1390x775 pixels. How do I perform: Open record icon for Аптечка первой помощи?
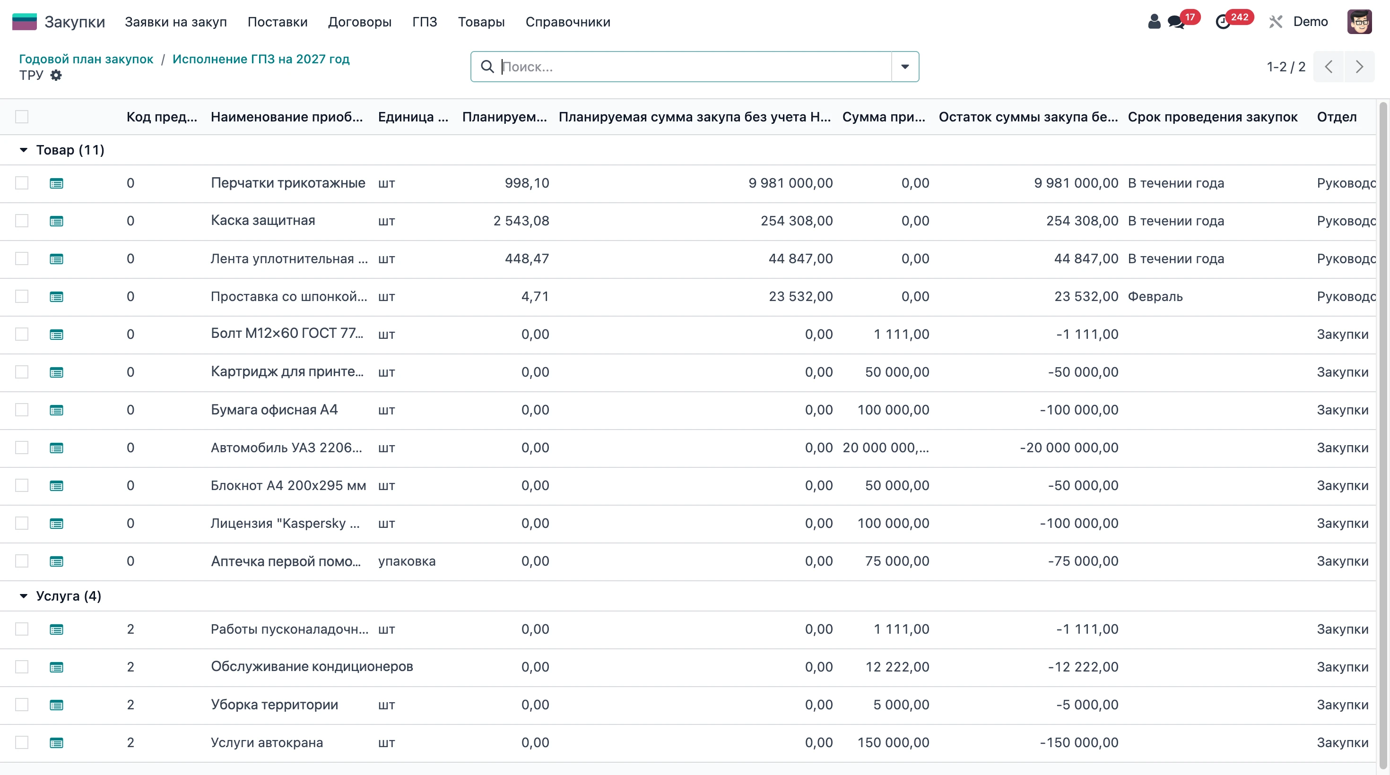click(x=56, y=561)
